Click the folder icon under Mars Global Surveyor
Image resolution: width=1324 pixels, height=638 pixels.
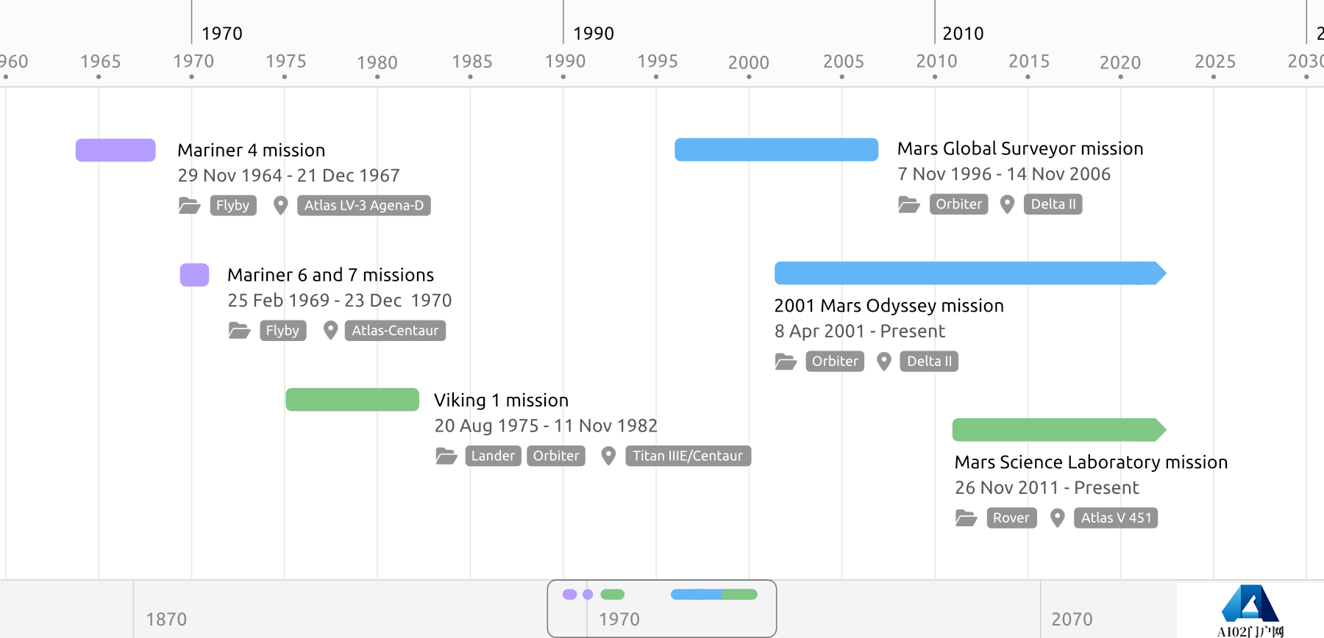click(909, 204)
